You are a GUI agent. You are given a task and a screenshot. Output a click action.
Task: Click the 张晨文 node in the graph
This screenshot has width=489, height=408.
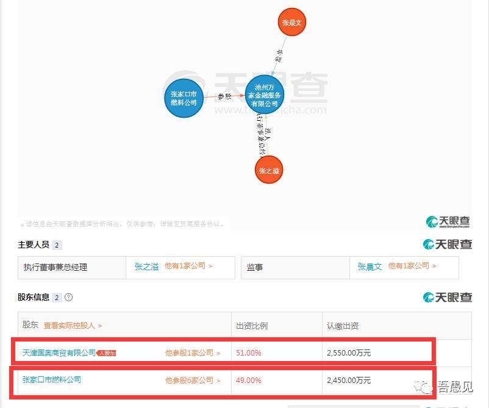click(x=292, y=22)
